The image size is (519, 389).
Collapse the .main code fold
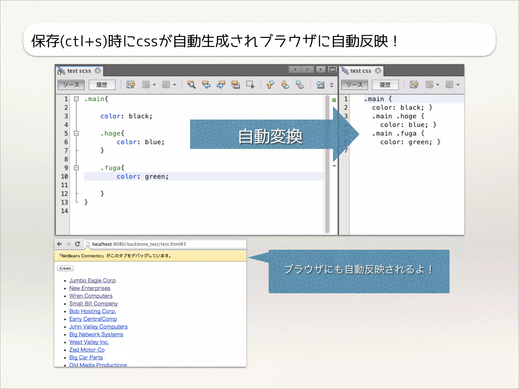(x=76, y=99)
